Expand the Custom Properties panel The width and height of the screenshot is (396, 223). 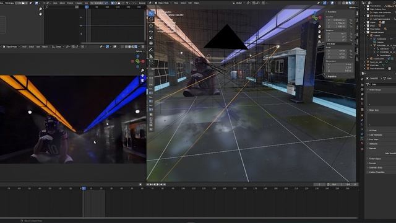click(376, 172)
